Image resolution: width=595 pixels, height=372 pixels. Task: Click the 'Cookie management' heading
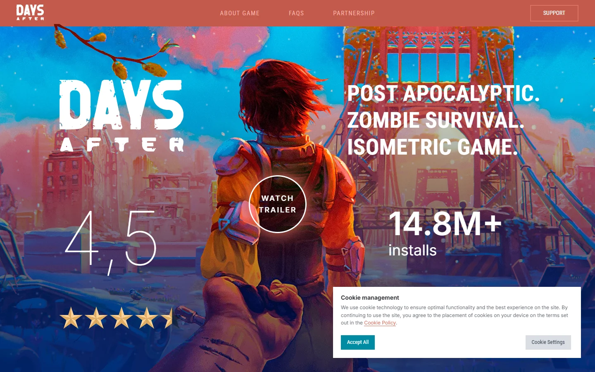point(370,298)
